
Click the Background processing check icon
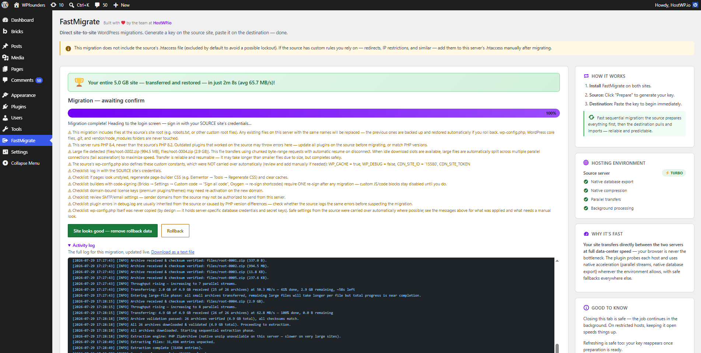(x=586, y=208)
